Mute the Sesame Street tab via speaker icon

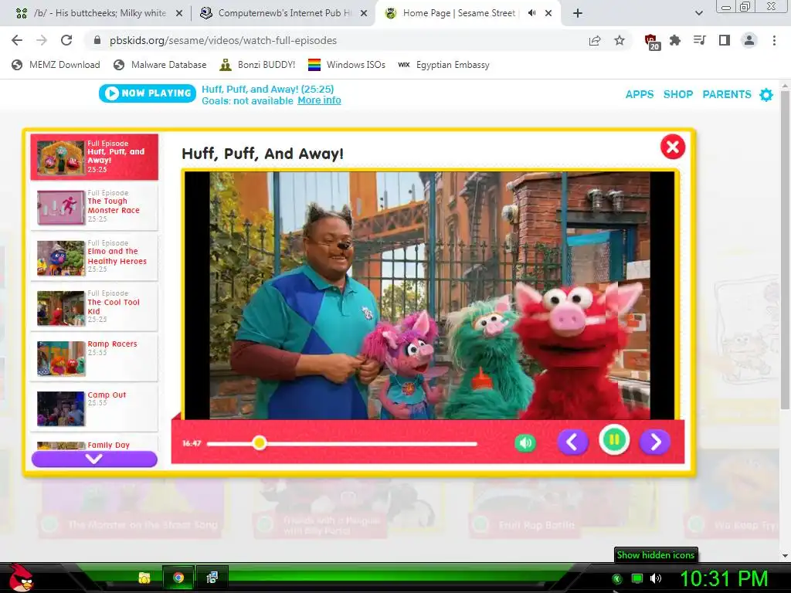pos(531,13)
